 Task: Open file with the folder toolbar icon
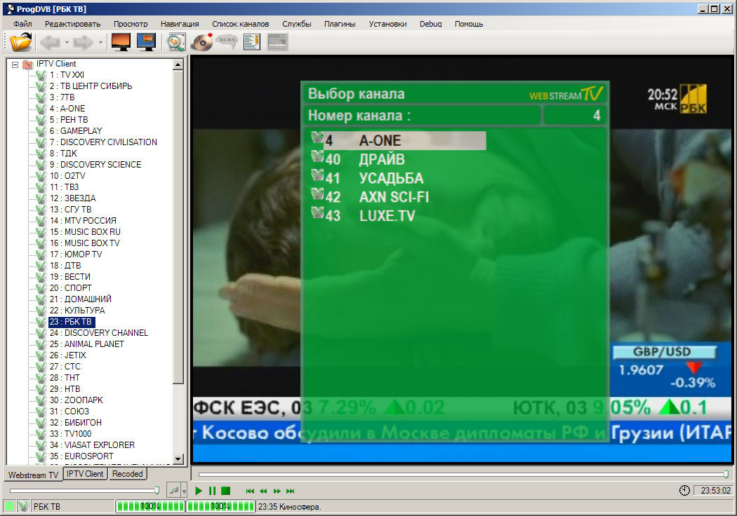pos(21,42)
